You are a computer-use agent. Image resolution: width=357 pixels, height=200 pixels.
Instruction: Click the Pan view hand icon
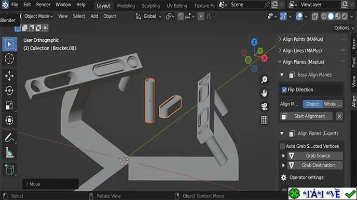pos(264,93)
